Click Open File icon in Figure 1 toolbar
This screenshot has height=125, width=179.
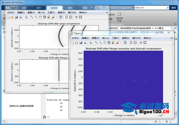12,17
